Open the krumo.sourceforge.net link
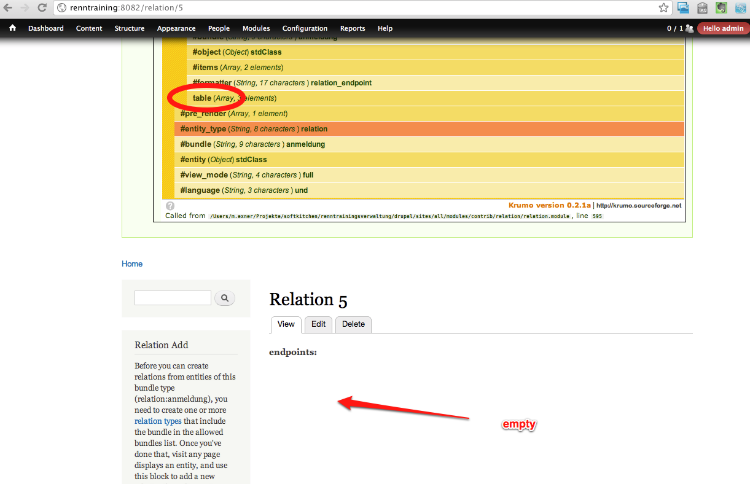The width and height of the screenshot is (750, 484). (639, 206)
